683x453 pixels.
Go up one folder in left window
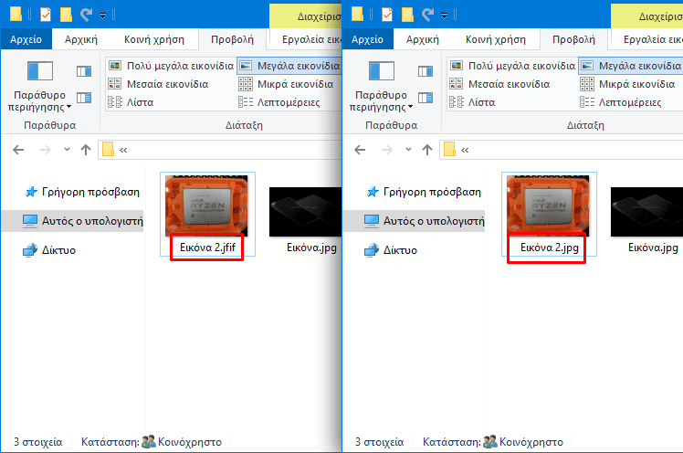click(x=86, y=150)
